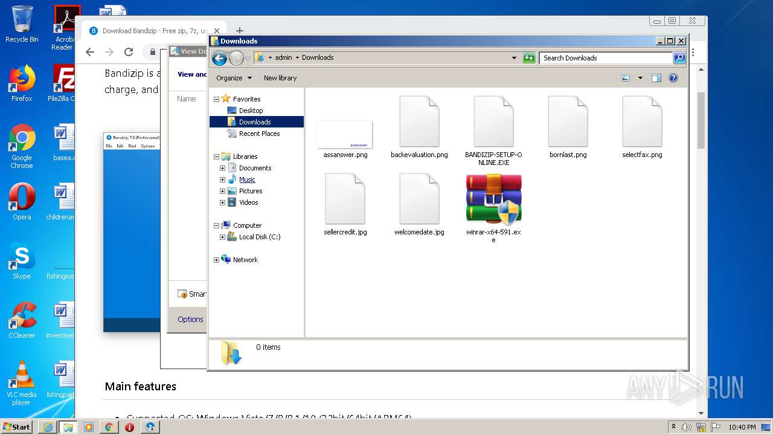Select BANDIZIP-SETUP-ONLINE.EXE file icon
The image size is (773, 435).
493,121
